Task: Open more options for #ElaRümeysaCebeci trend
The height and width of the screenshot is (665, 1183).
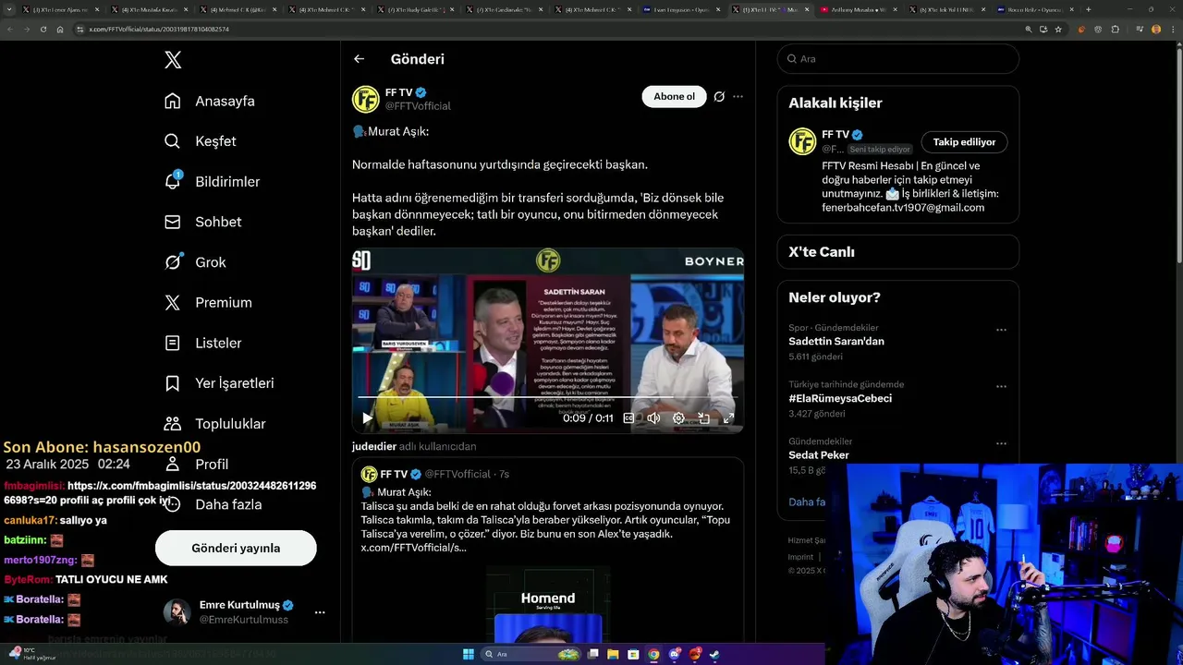Action: 1001,387
